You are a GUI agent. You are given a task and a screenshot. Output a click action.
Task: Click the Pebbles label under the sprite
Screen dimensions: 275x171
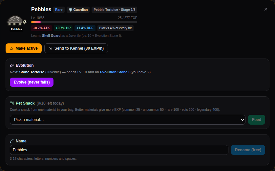pyautogui.click(x=16, y=29)
